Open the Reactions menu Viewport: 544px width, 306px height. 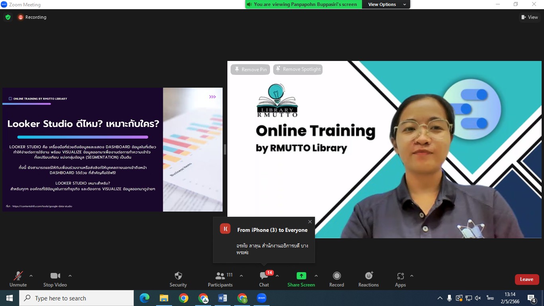[368, 279]
